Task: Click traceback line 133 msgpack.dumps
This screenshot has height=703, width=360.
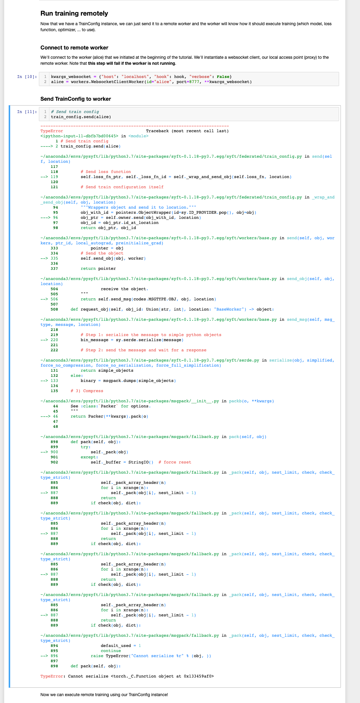Action: 108,381
